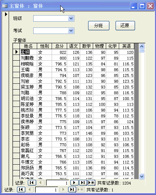Image resolution: width=156 pixels, height=195 pixels.
Task: Jump to last record in main form navigator
Action: point(72,190)
